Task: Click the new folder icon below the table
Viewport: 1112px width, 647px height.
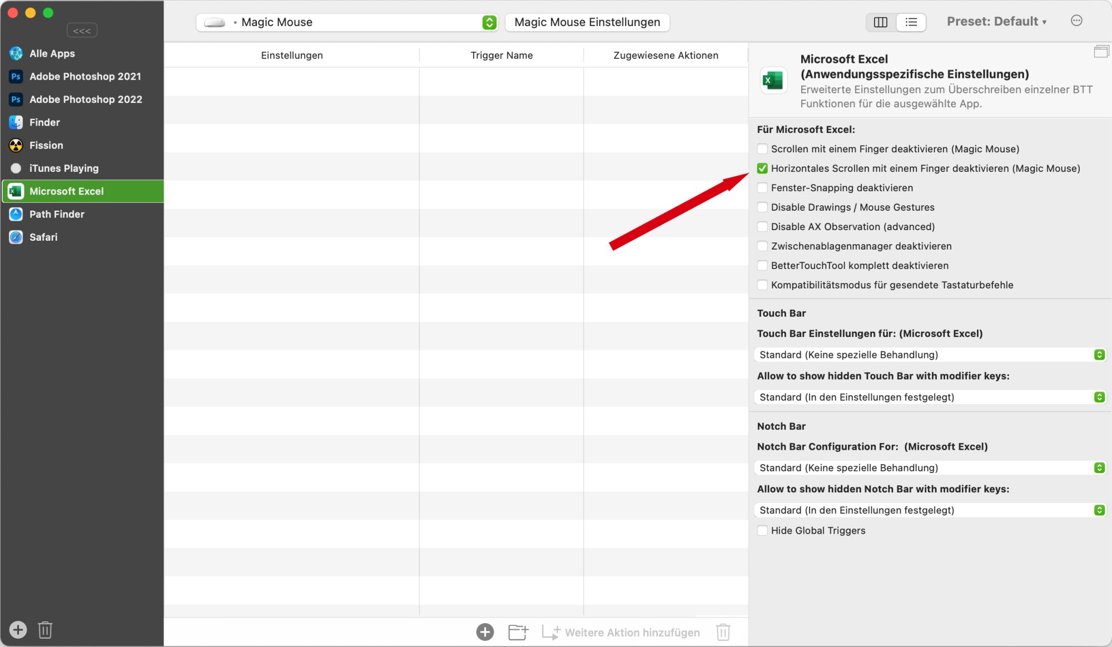Action: (518, 632)
